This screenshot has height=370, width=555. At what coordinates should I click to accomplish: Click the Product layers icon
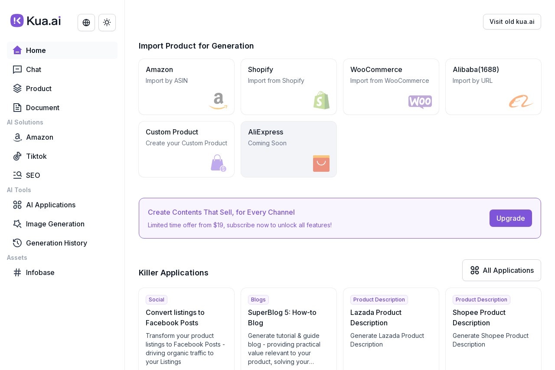click(x=17, y=88)
